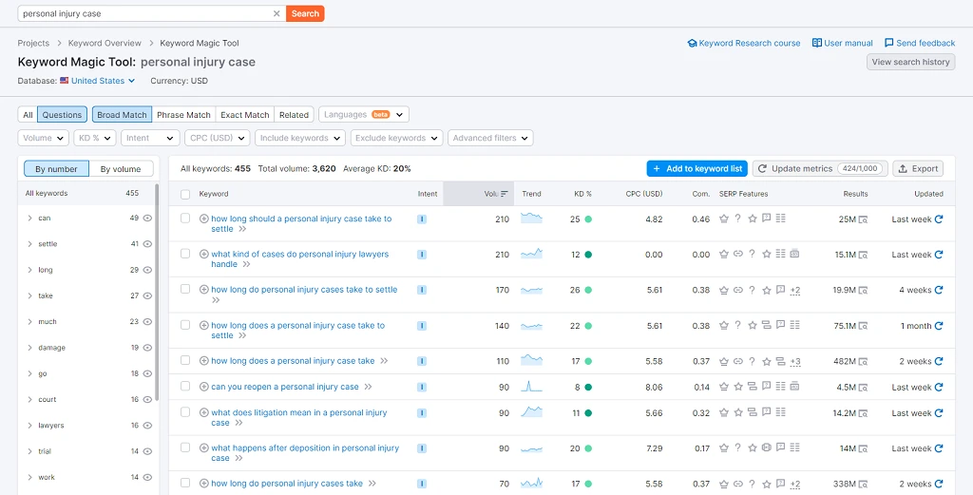Expand the 'damage' keyword group
This screenshot has width=973, height=495.
pos(30,348)
